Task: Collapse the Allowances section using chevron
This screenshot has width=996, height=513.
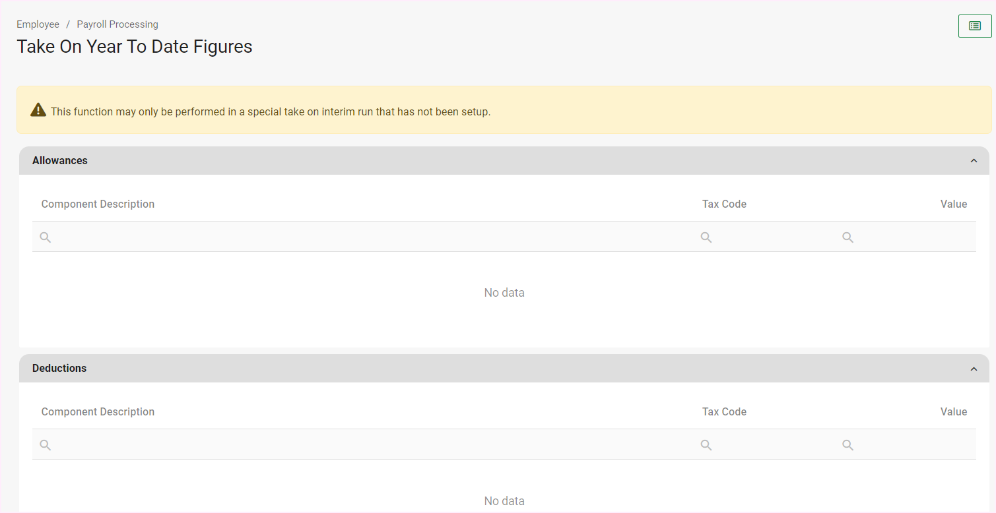Action: coord(974,161)
